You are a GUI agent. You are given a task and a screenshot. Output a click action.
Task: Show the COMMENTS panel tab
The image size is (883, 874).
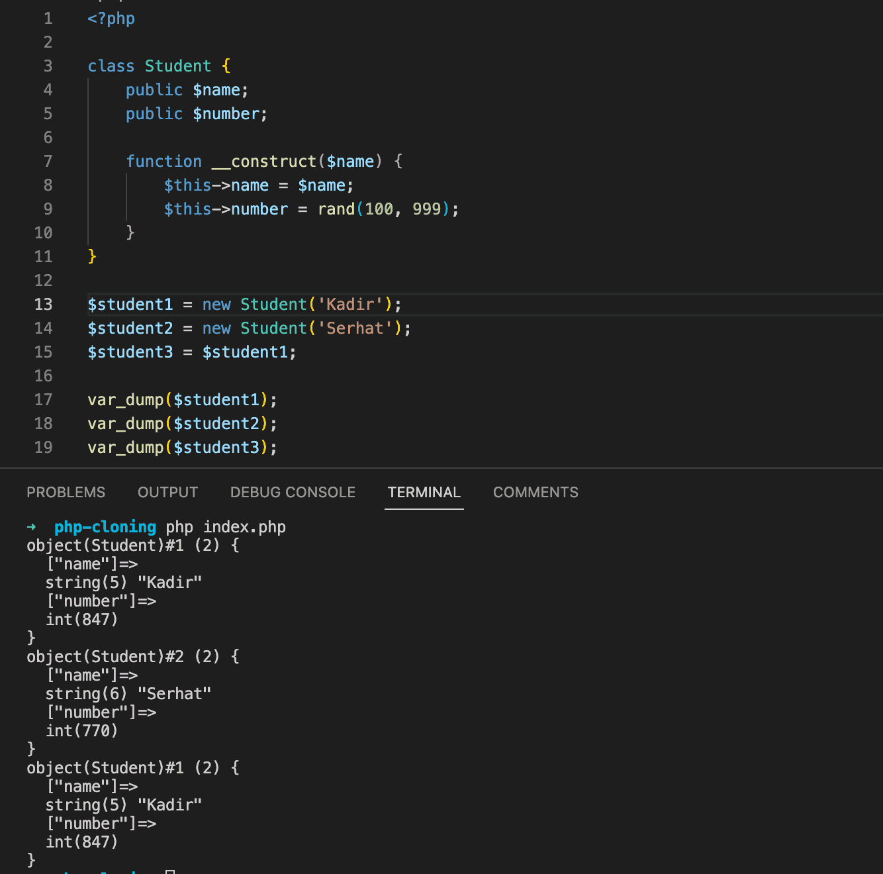[535, 492]
